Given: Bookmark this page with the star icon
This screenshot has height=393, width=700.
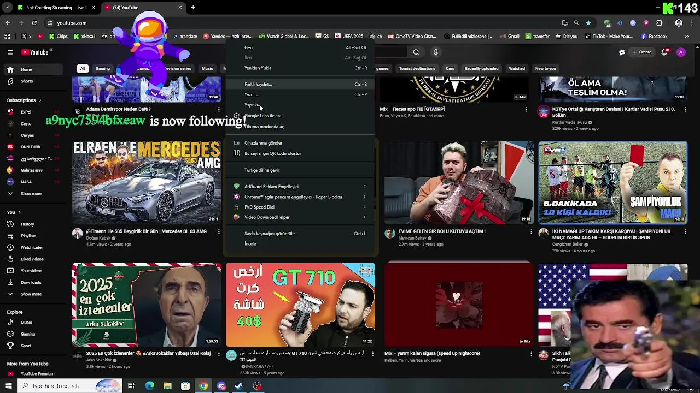Looking at the screenshot, I should (588, 23).
